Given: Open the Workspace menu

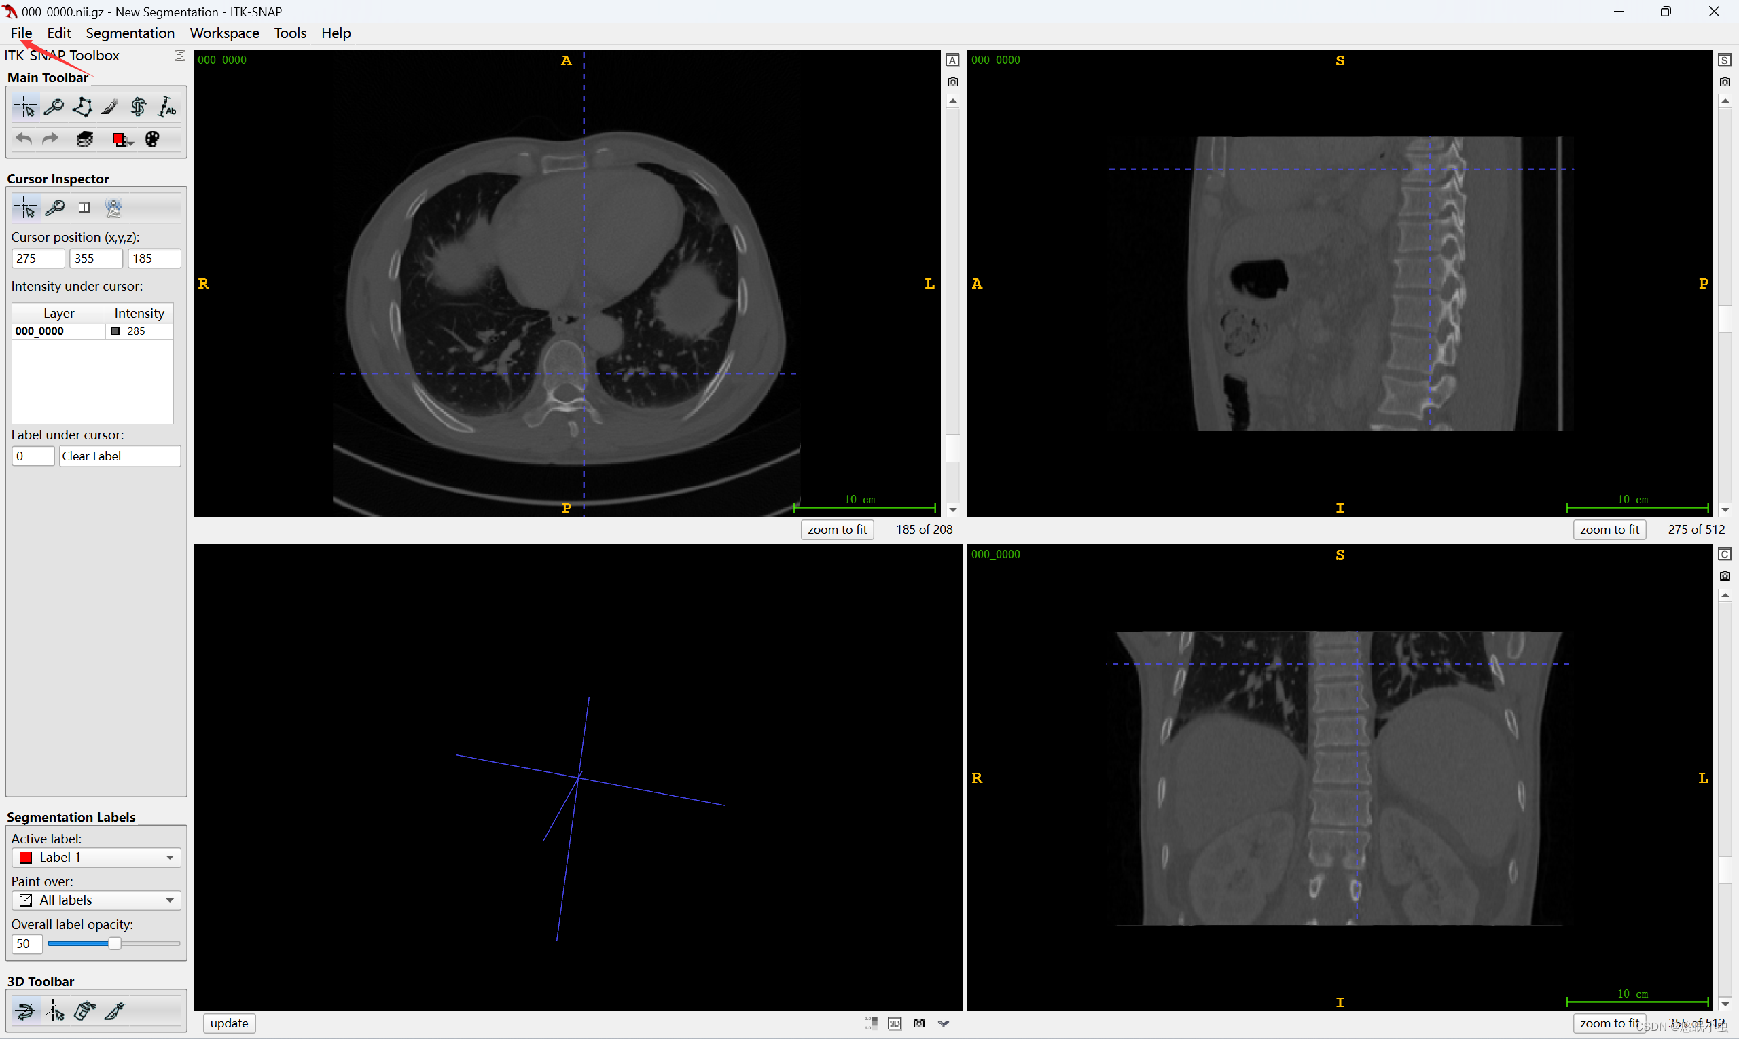Looking at the screenshot, I should (224, 33).
